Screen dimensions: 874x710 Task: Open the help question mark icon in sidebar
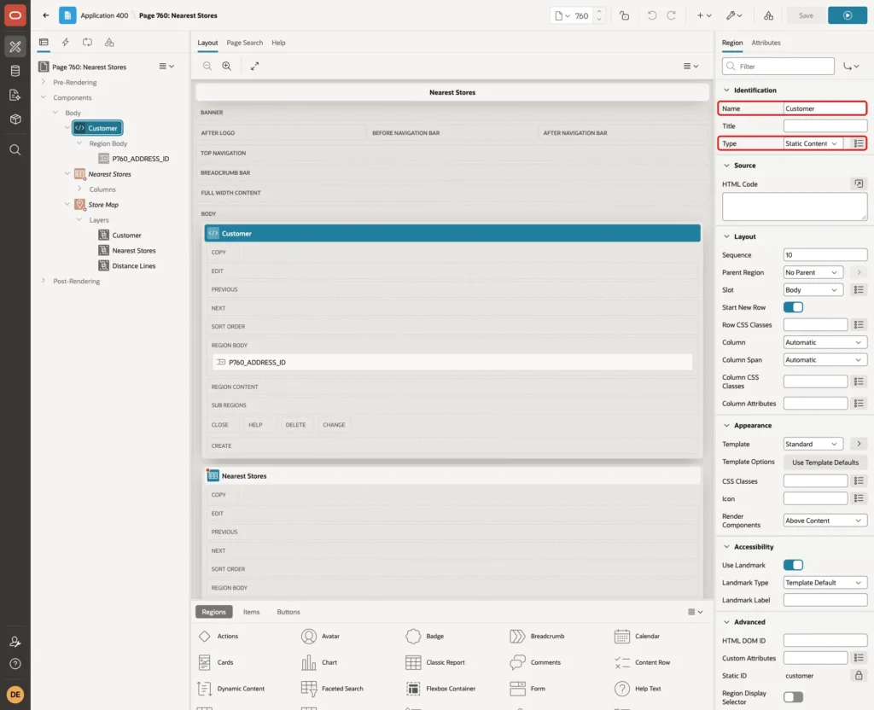pyautogui.click(x=15, y=664)
